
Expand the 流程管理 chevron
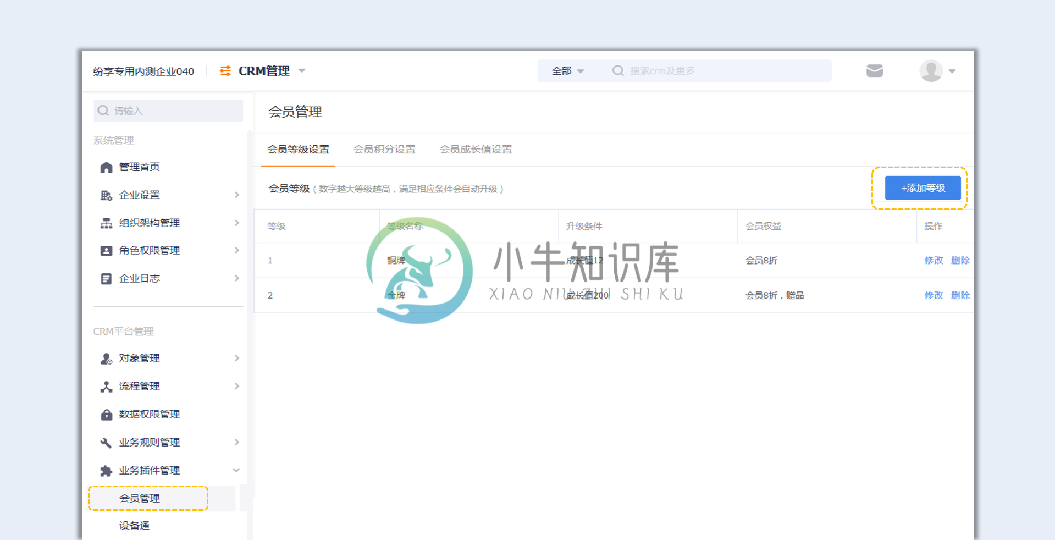237,386
